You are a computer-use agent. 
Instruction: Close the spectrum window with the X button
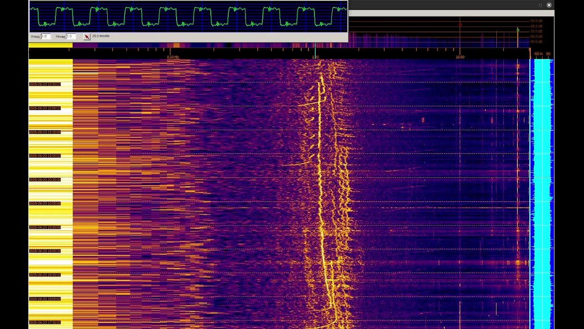click(x=549, y=5)
